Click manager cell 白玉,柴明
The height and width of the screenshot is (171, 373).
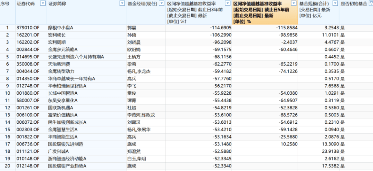pos(137,159)
